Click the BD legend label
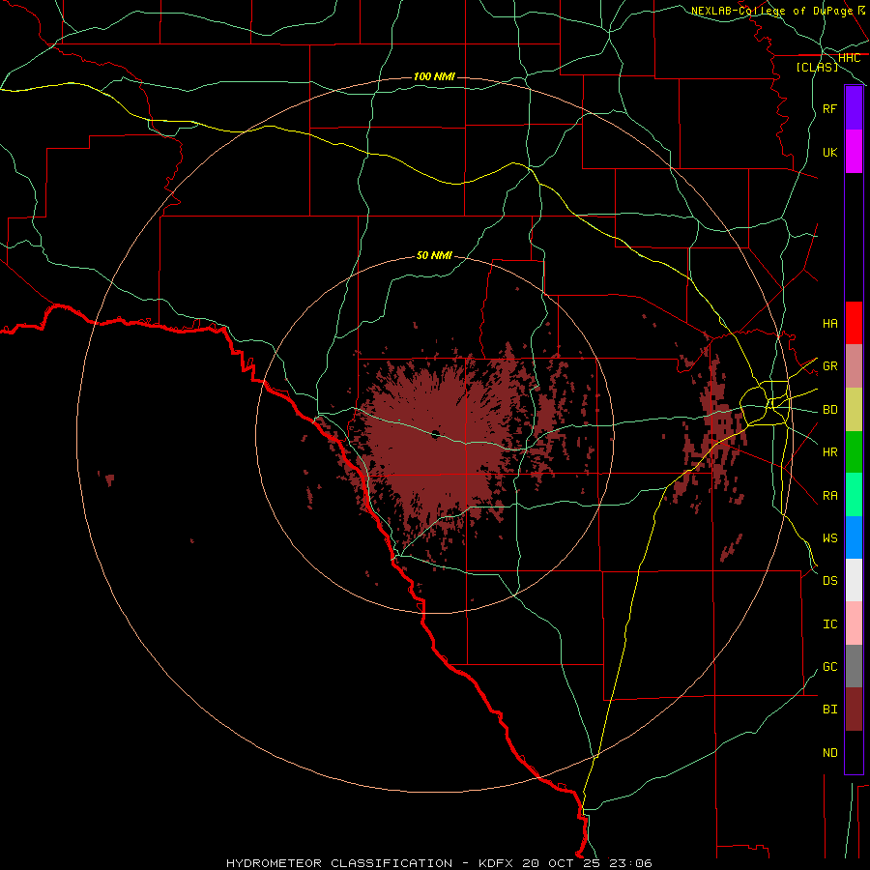 (x=829, y=410)
